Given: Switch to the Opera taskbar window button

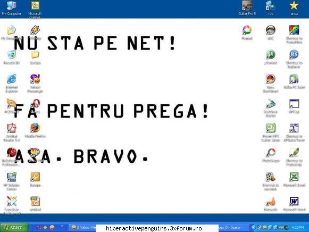Looking at the screenshot, I should [233, 227].
